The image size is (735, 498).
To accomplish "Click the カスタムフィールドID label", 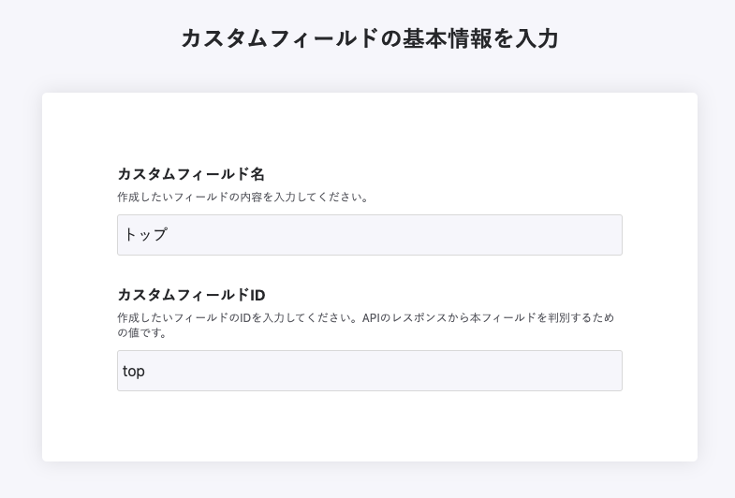I will coord(191,296).
